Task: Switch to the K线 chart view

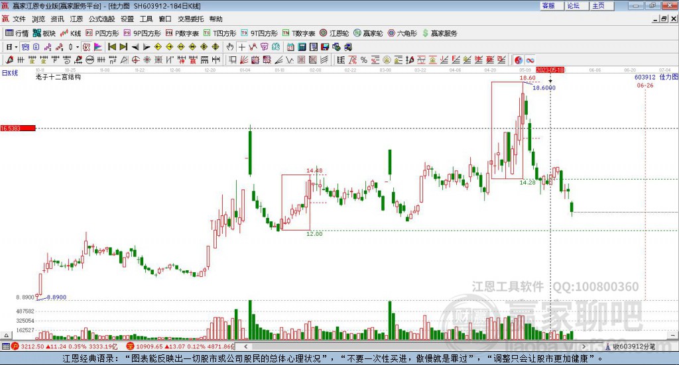Action: (71, 33)
